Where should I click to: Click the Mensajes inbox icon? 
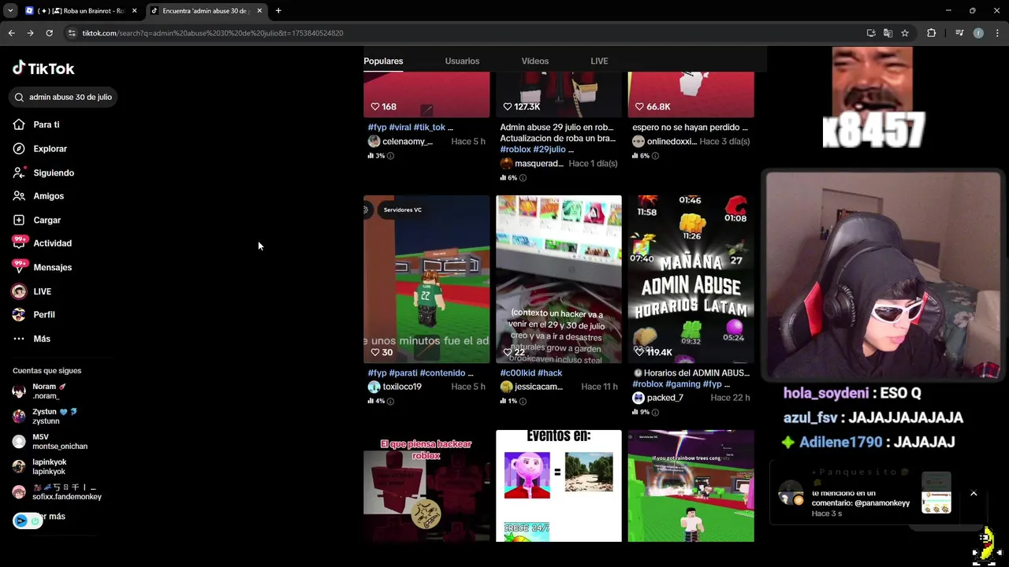click(x=19, y=267)
